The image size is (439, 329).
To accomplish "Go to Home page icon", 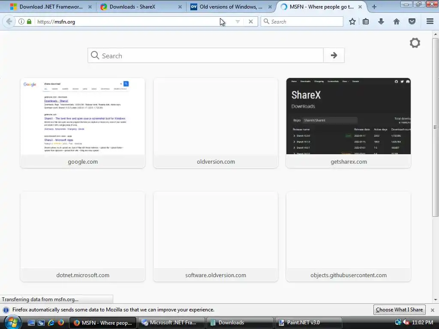I will (x=397, y=21).
